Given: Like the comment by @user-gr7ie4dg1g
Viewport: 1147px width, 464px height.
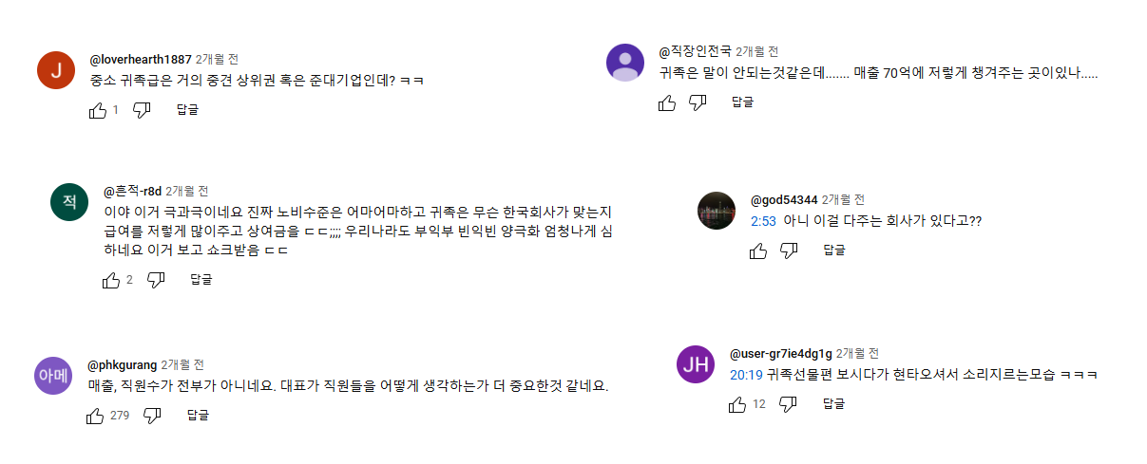Looking at the screenshot, I should click(x=737, y=405).
